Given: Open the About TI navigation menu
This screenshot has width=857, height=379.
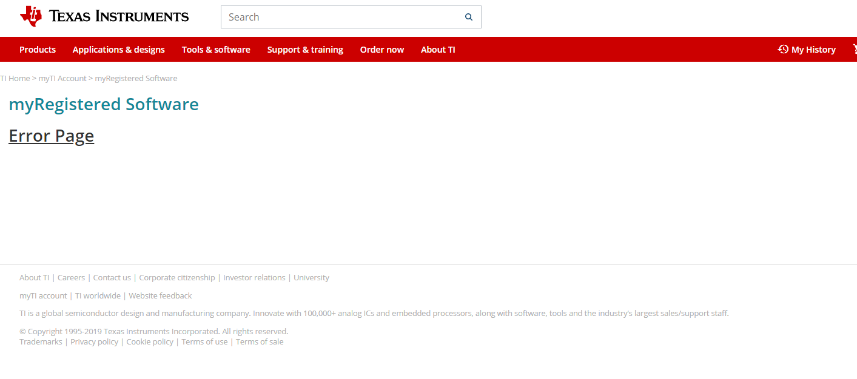Looking at the screenshot, I should click(x=438, y=50).
